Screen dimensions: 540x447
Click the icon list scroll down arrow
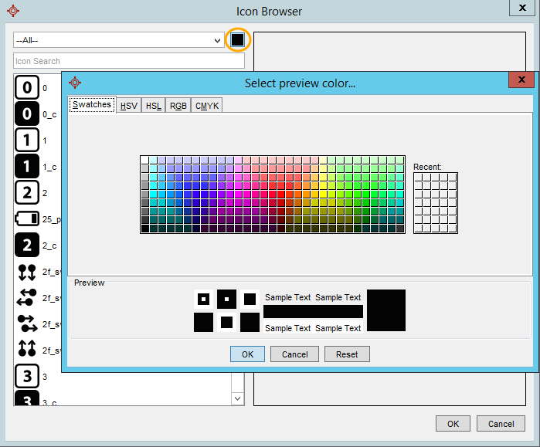click(238, 399)
